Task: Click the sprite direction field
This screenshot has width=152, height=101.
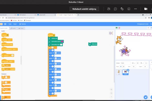Action: [x=145, y=66]
